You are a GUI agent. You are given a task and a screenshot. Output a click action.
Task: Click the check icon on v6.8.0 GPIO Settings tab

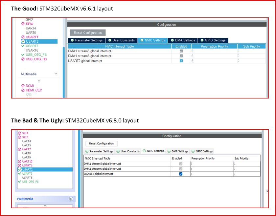(x=193, y=151)
